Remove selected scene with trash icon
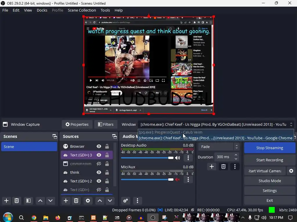 17,201
